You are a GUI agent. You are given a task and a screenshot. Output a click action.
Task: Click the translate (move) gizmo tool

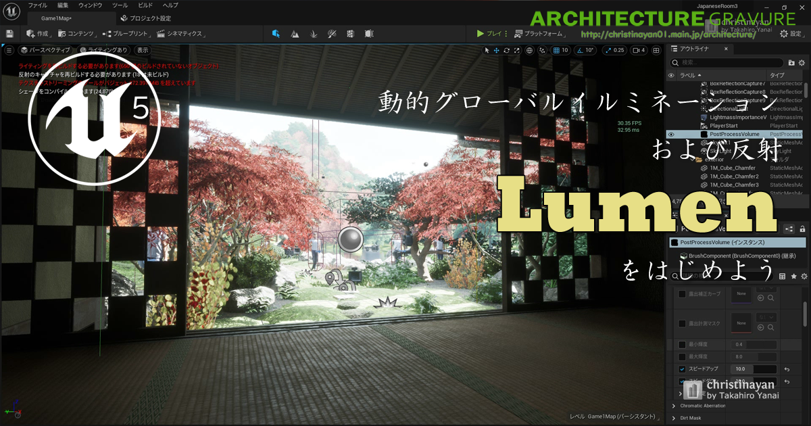click(x=496, y=50)
